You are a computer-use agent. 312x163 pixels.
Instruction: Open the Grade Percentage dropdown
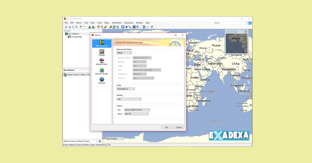125,89
